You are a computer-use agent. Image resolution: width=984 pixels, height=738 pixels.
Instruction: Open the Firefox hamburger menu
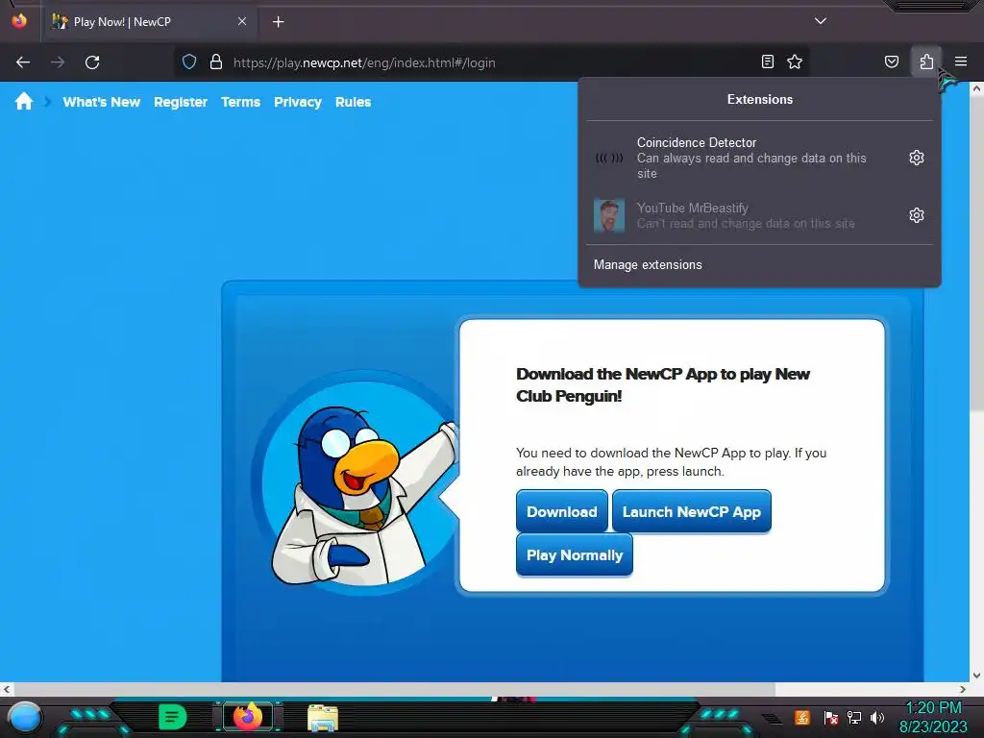[x=961, y=61]
